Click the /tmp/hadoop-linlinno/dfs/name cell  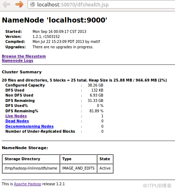(31, 168)
